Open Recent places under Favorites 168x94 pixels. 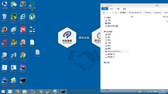pos(112,26)
